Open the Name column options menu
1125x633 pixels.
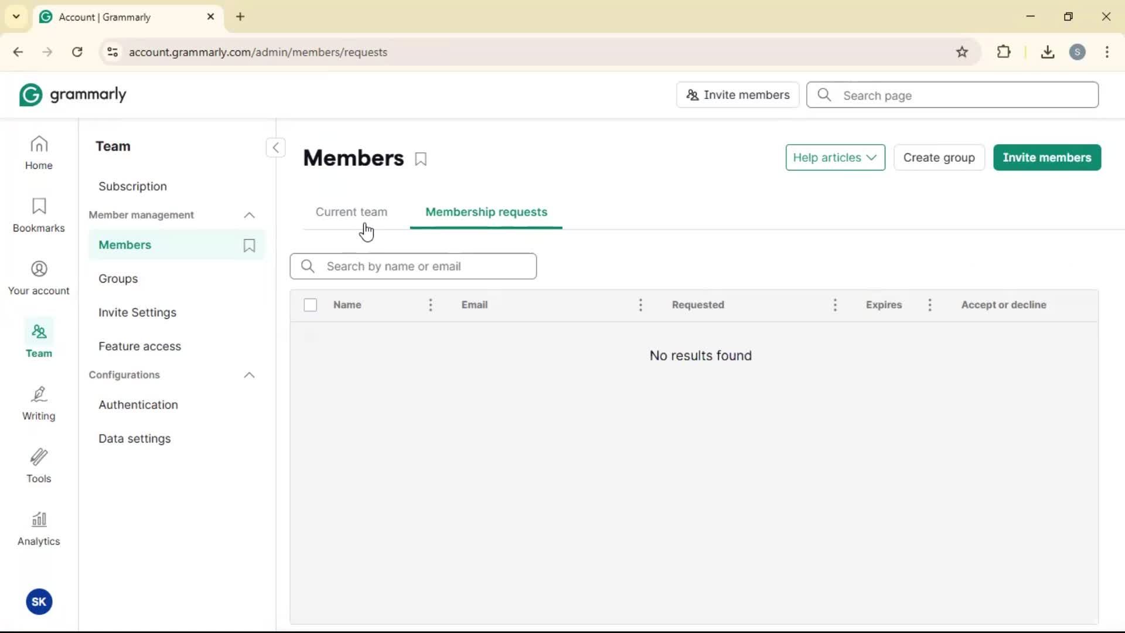pos(431,305)
